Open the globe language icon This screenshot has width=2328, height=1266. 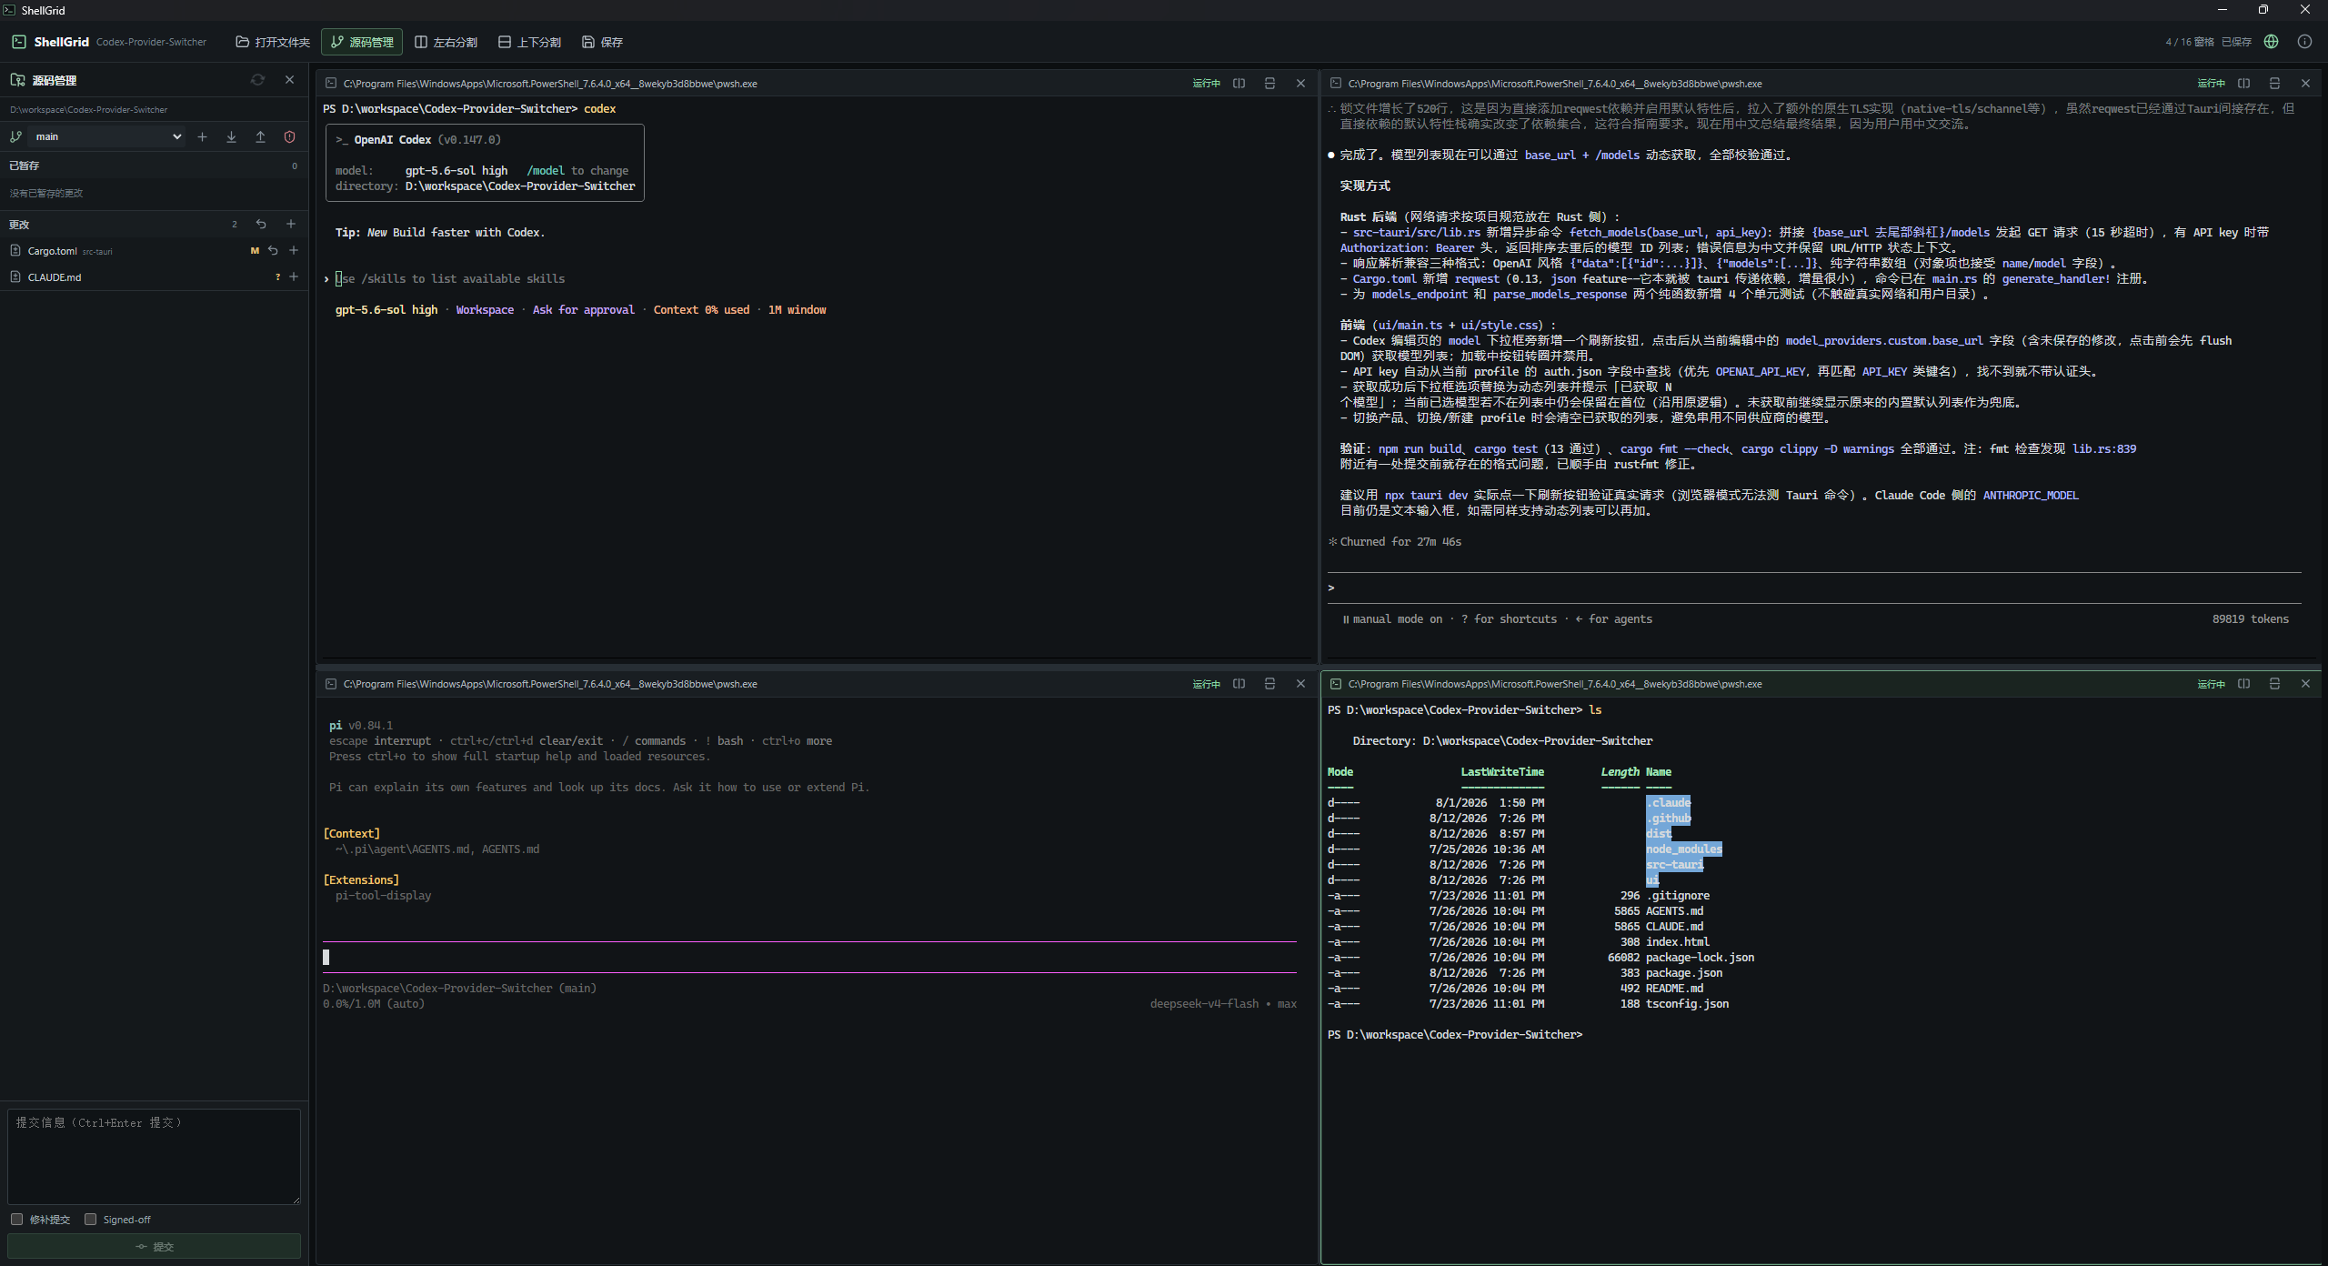pyautogui.click(x=2271, y=42)
